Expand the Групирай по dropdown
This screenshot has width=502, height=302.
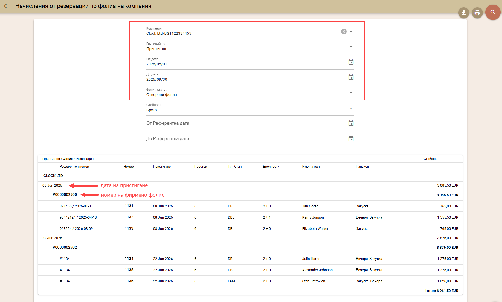tap(351, 47)
